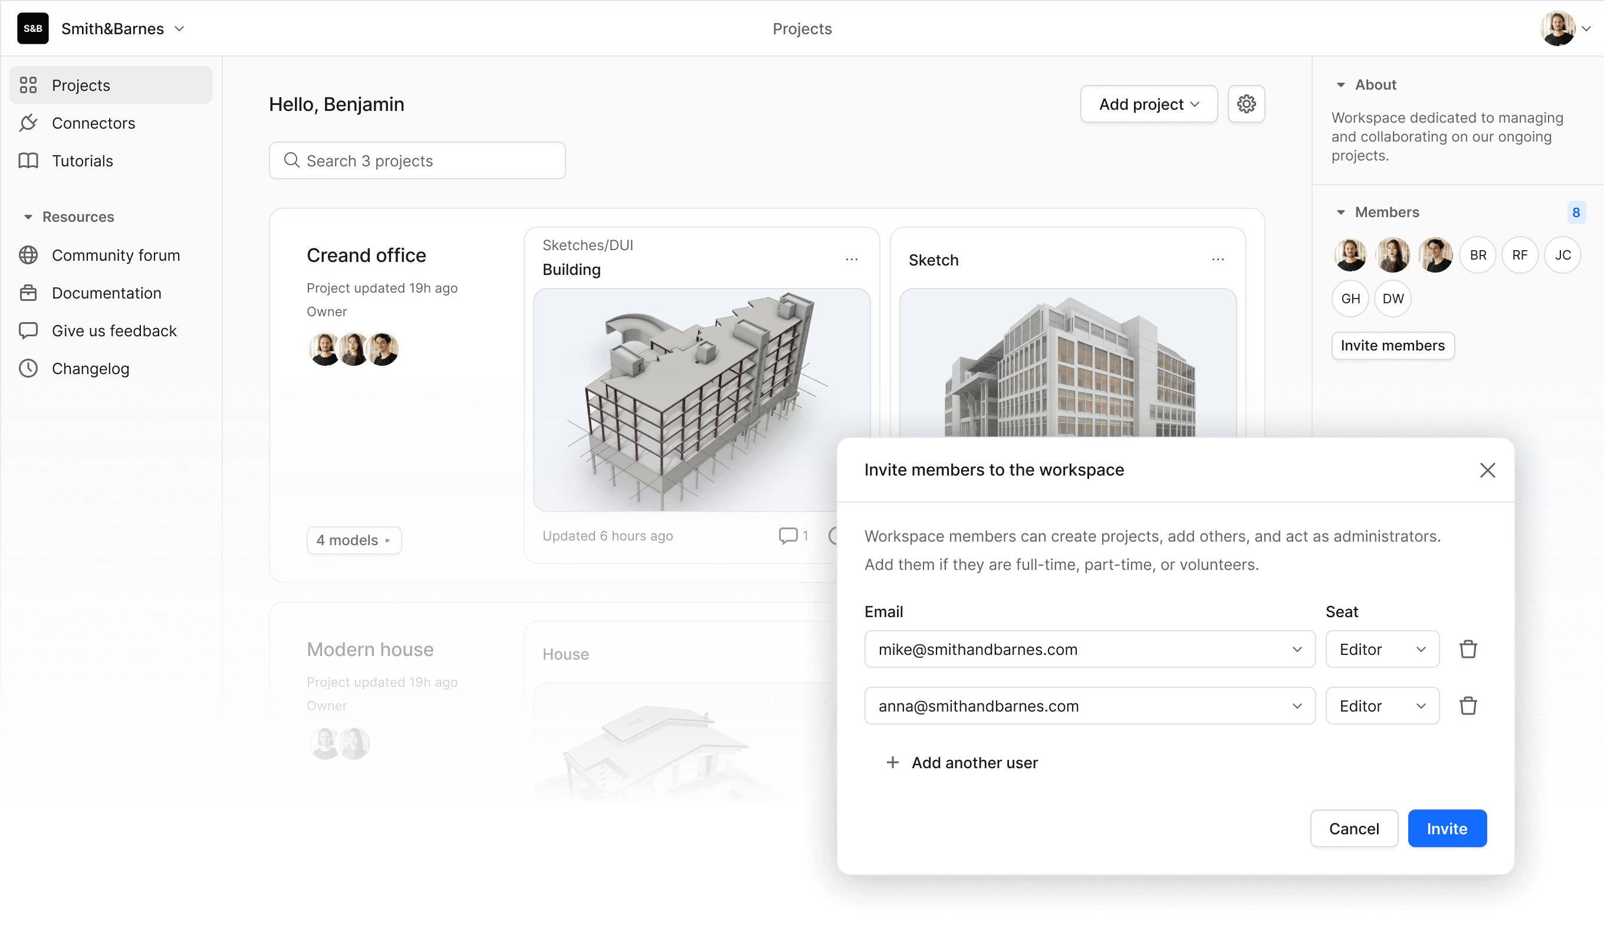Click the plus icon to add another user
Screen dimensions: 1604x944
[892, 762]
